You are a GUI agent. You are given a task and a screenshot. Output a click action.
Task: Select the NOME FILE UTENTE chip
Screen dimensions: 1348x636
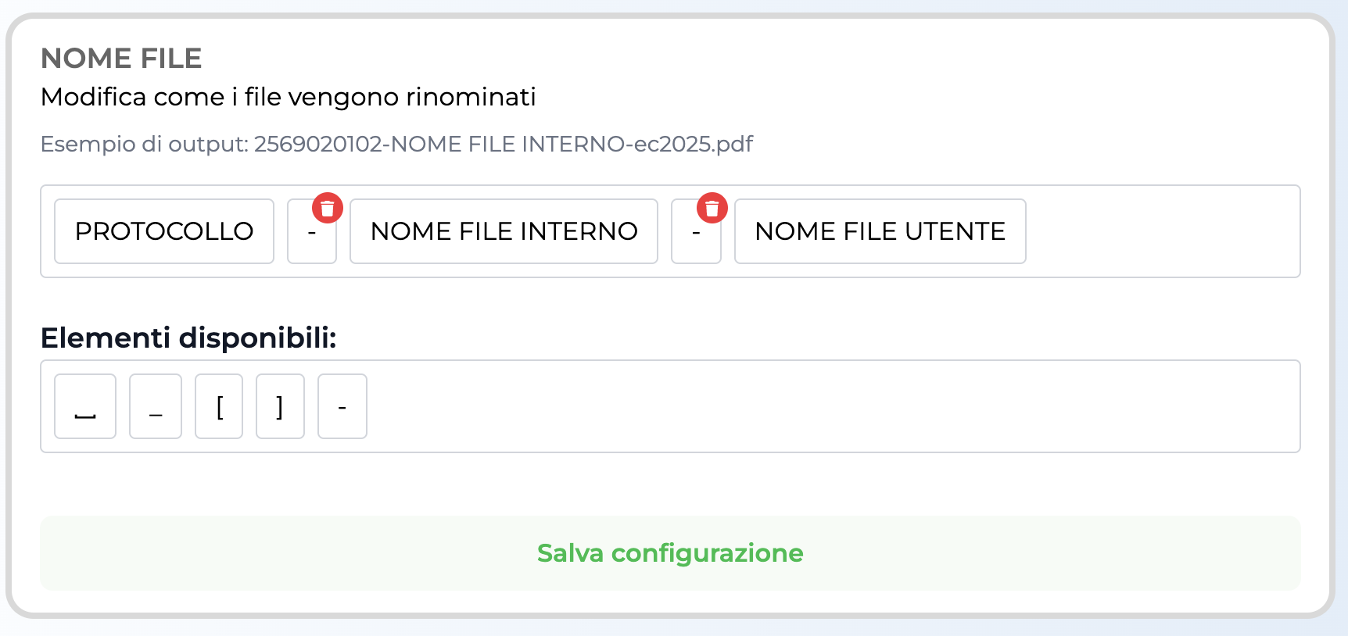pyautogui.click(x=879, y=231)
